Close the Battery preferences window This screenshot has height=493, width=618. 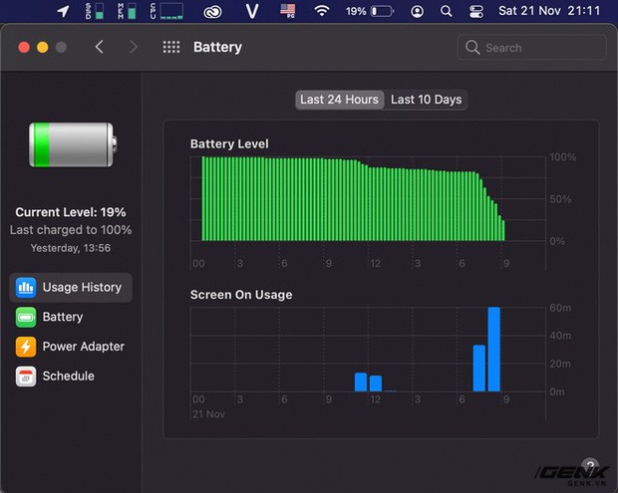(x=24, y=47)
